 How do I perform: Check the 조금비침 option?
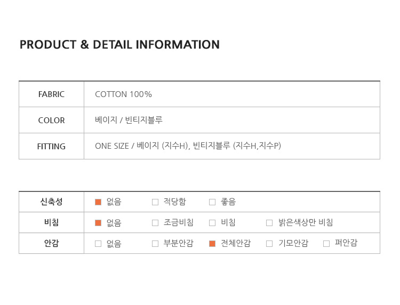point(155,223)
